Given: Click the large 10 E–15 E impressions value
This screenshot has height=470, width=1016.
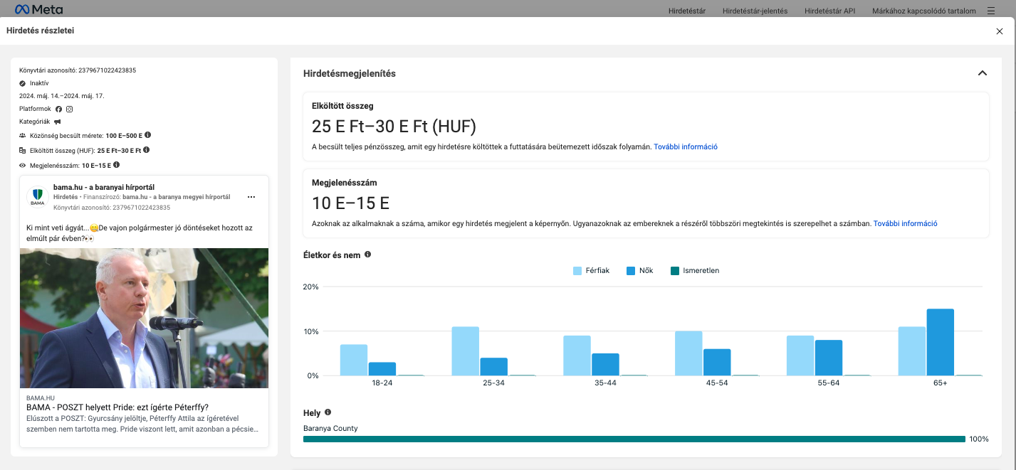Looking at the screenshot, I should coord(350,203).
